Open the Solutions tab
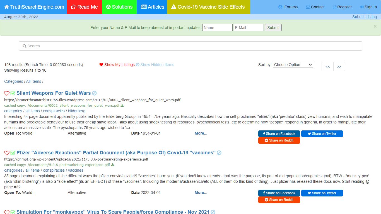This screenshot has height=214, width=381. pos(119,7)
